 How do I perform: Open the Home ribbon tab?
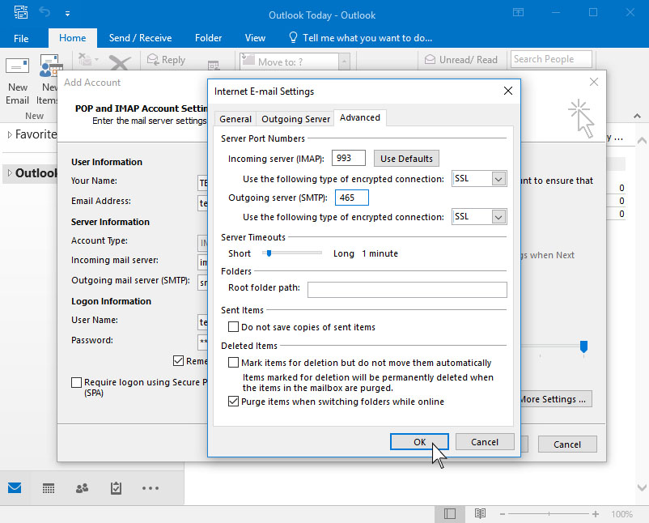coord(73,38)
